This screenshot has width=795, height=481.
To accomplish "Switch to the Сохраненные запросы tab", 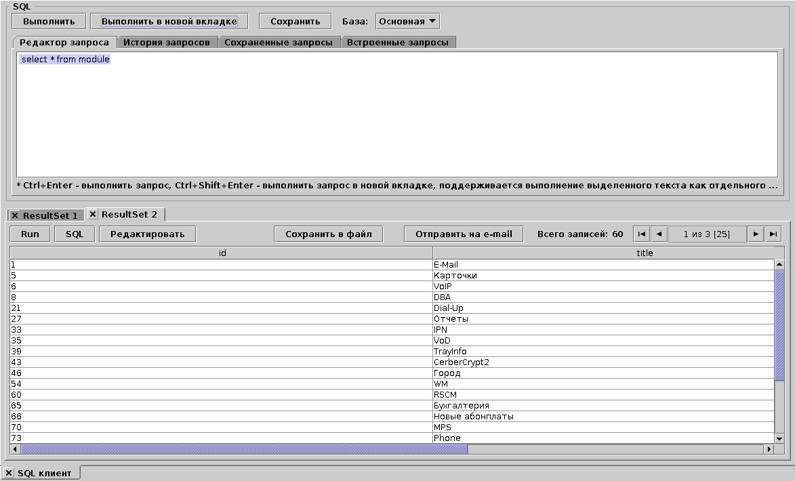I will click(x=279, y=41).
